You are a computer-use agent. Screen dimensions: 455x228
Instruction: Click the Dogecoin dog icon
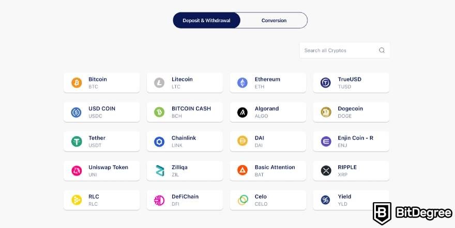[326, 112]
